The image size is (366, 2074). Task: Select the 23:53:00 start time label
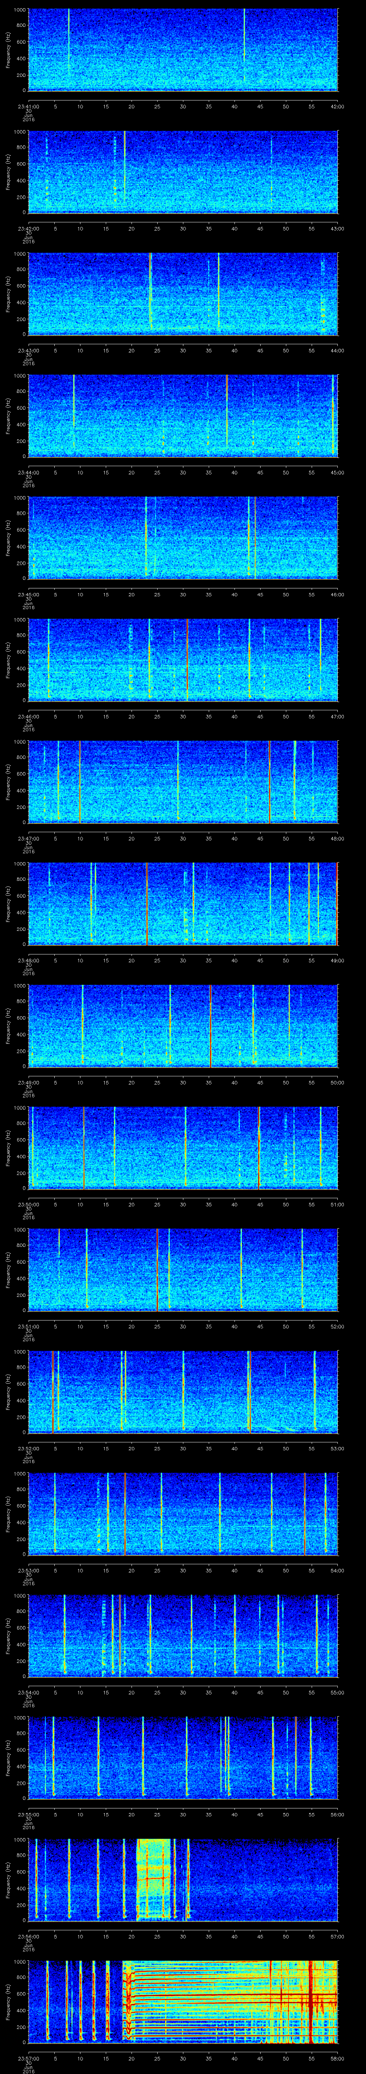[x=29, y=1570]
